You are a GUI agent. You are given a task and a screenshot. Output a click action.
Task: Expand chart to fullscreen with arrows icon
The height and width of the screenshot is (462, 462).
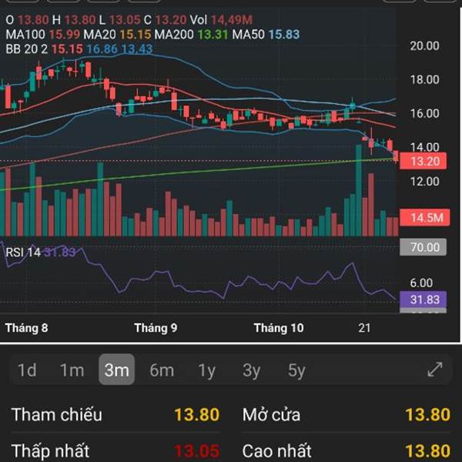435,370
